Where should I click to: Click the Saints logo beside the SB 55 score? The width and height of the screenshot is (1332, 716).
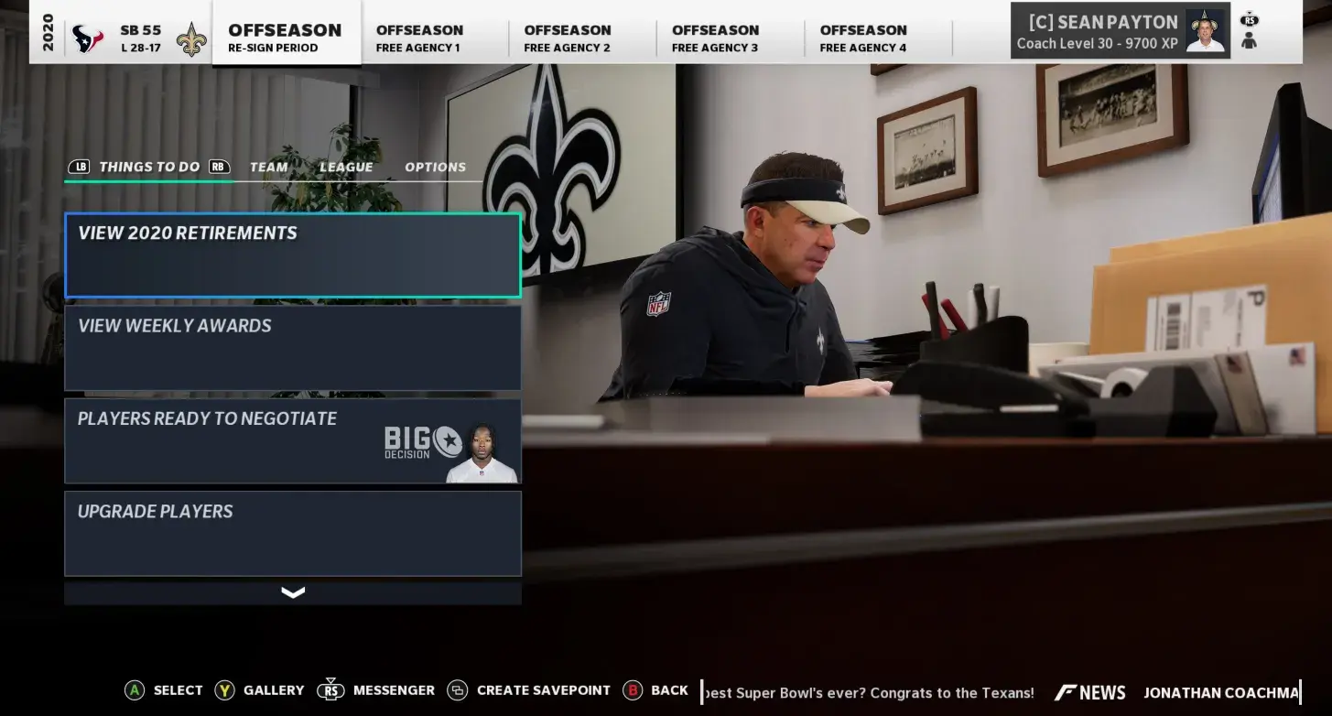coord(191,35)
